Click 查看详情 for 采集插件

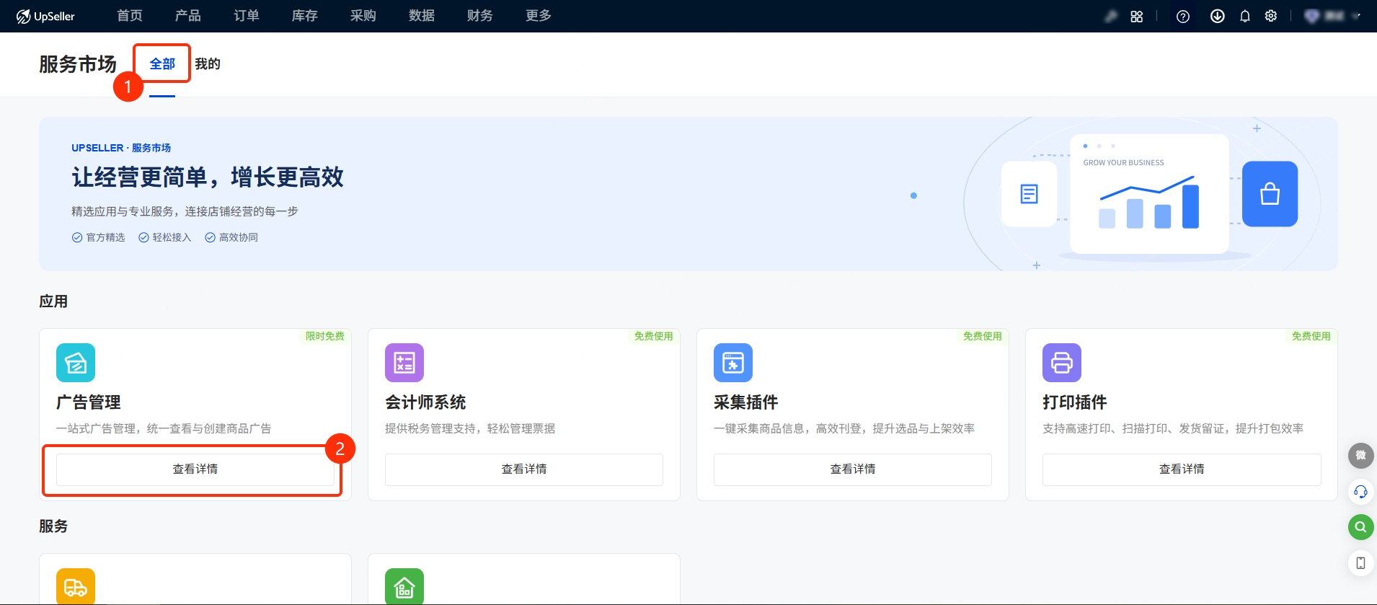click(x=853, y=469)
